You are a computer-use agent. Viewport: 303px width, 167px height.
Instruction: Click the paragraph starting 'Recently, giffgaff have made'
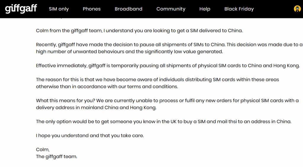169,45
